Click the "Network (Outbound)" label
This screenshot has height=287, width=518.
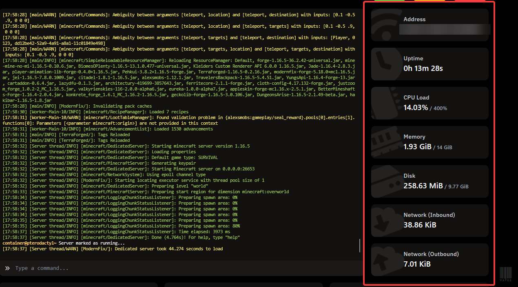tap(431, 254)
